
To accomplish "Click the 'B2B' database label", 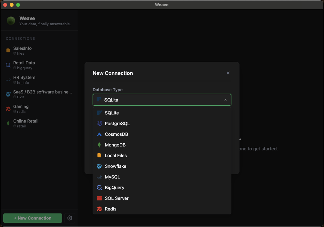I will (20, 97).
